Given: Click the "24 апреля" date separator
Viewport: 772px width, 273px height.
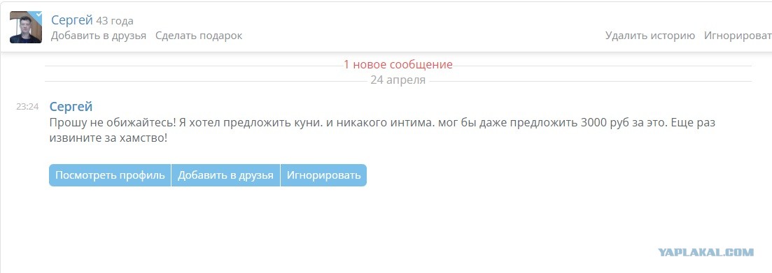Looking at the screenshot, I should [398, 80].
